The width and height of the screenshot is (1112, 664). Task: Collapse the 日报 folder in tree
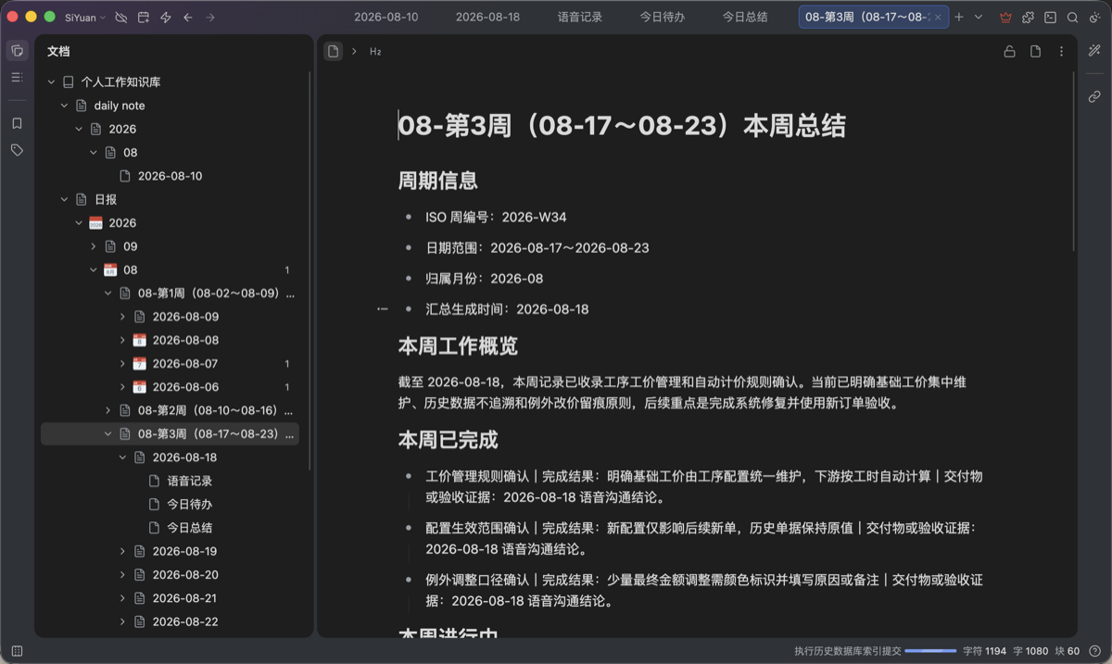point(64,199)
